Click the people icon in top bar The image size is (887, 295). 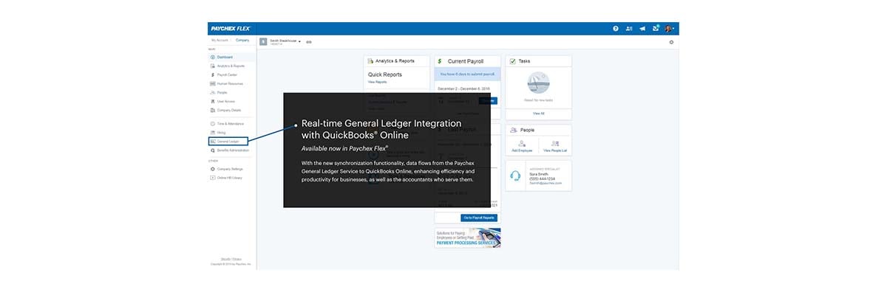point(629,28)
